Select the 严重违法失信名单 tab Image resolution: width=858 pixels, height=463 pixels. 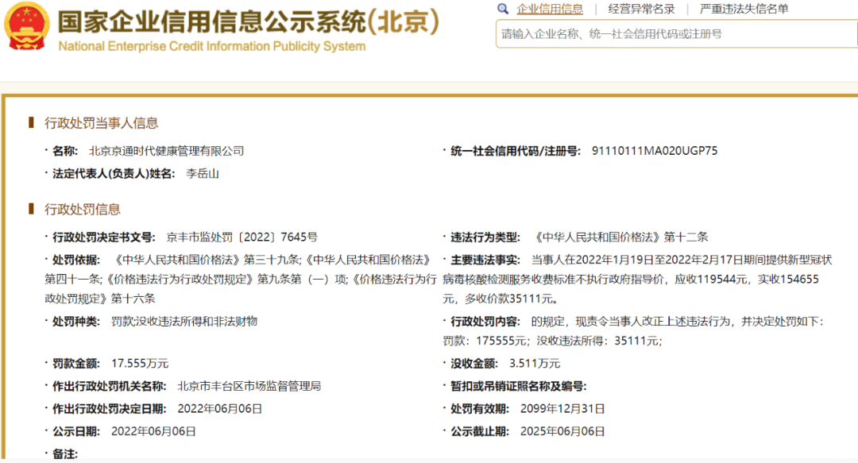pos(744,10)
